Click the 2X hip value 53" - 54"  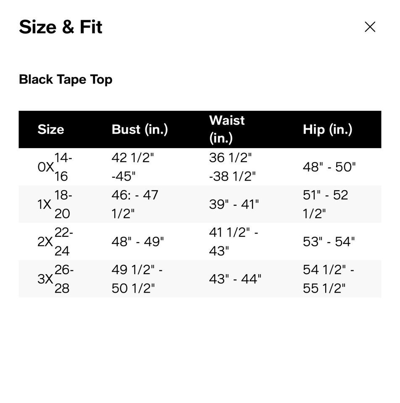pos(329,242)
